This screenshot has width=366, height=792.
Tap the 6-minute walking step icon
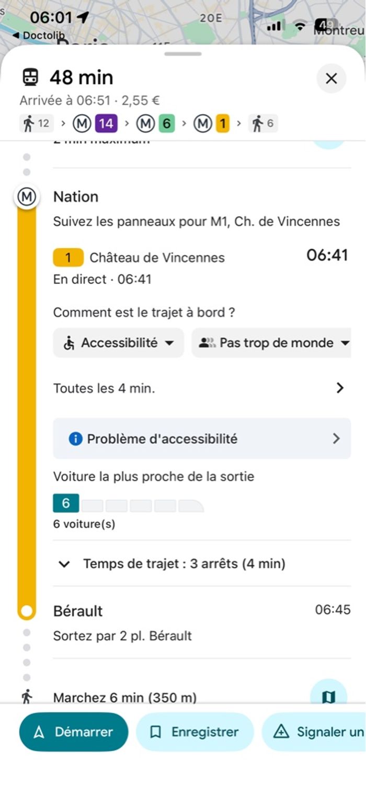point(264,124)
